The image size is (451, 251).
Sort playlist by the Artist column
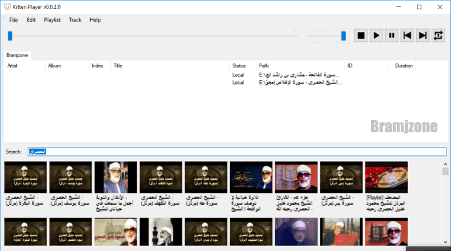[24, 65]
